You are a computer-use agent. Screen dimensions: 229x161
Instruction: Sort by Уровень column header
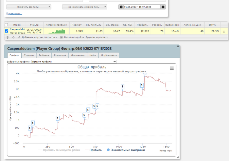click(x=157, y=25)
